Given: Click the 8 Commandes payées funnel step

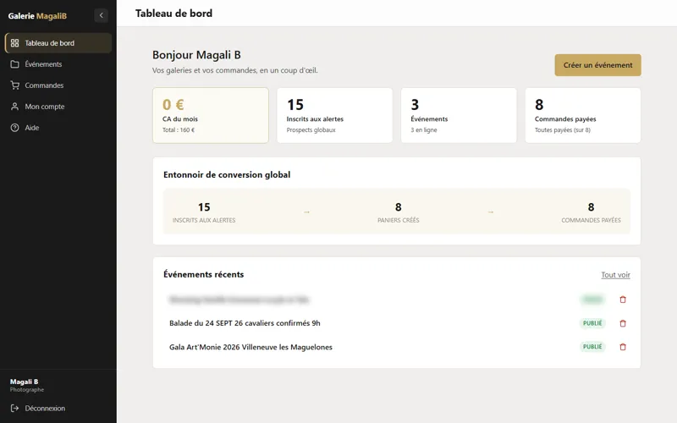Looking at the screenshot, I should coord(591,212).
